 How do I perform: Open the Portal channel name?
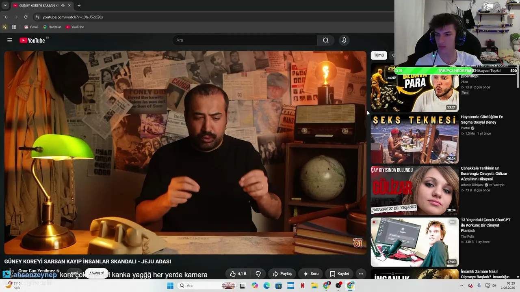tap(465, 128)
